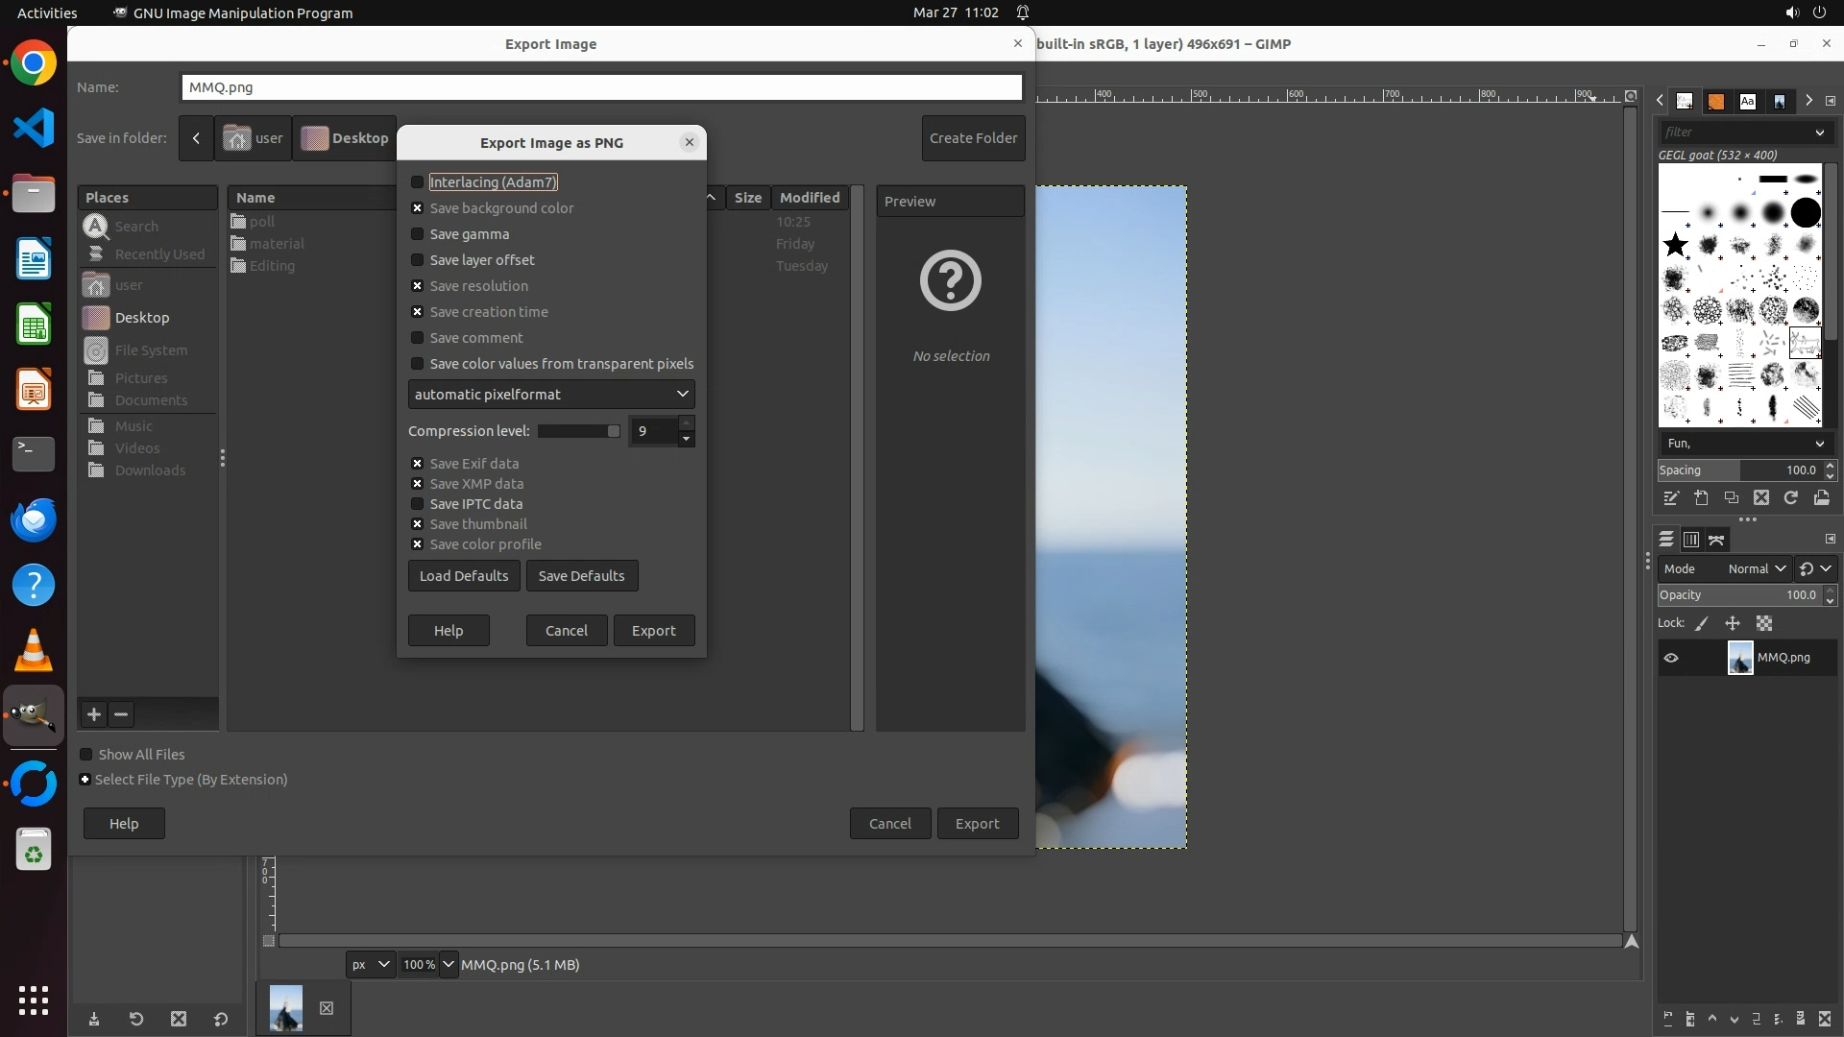
Task: Switch to the Channels tab
Action: point(1691,541)
